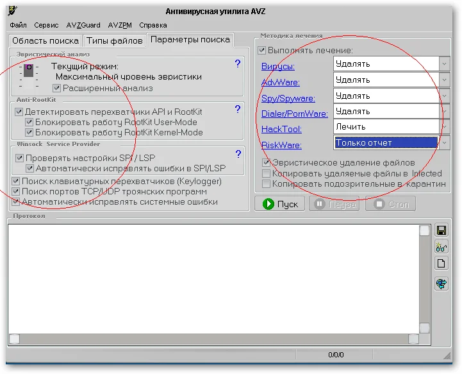Toggle Автоматически исправлять системные ошибки

tap(15, 201)
